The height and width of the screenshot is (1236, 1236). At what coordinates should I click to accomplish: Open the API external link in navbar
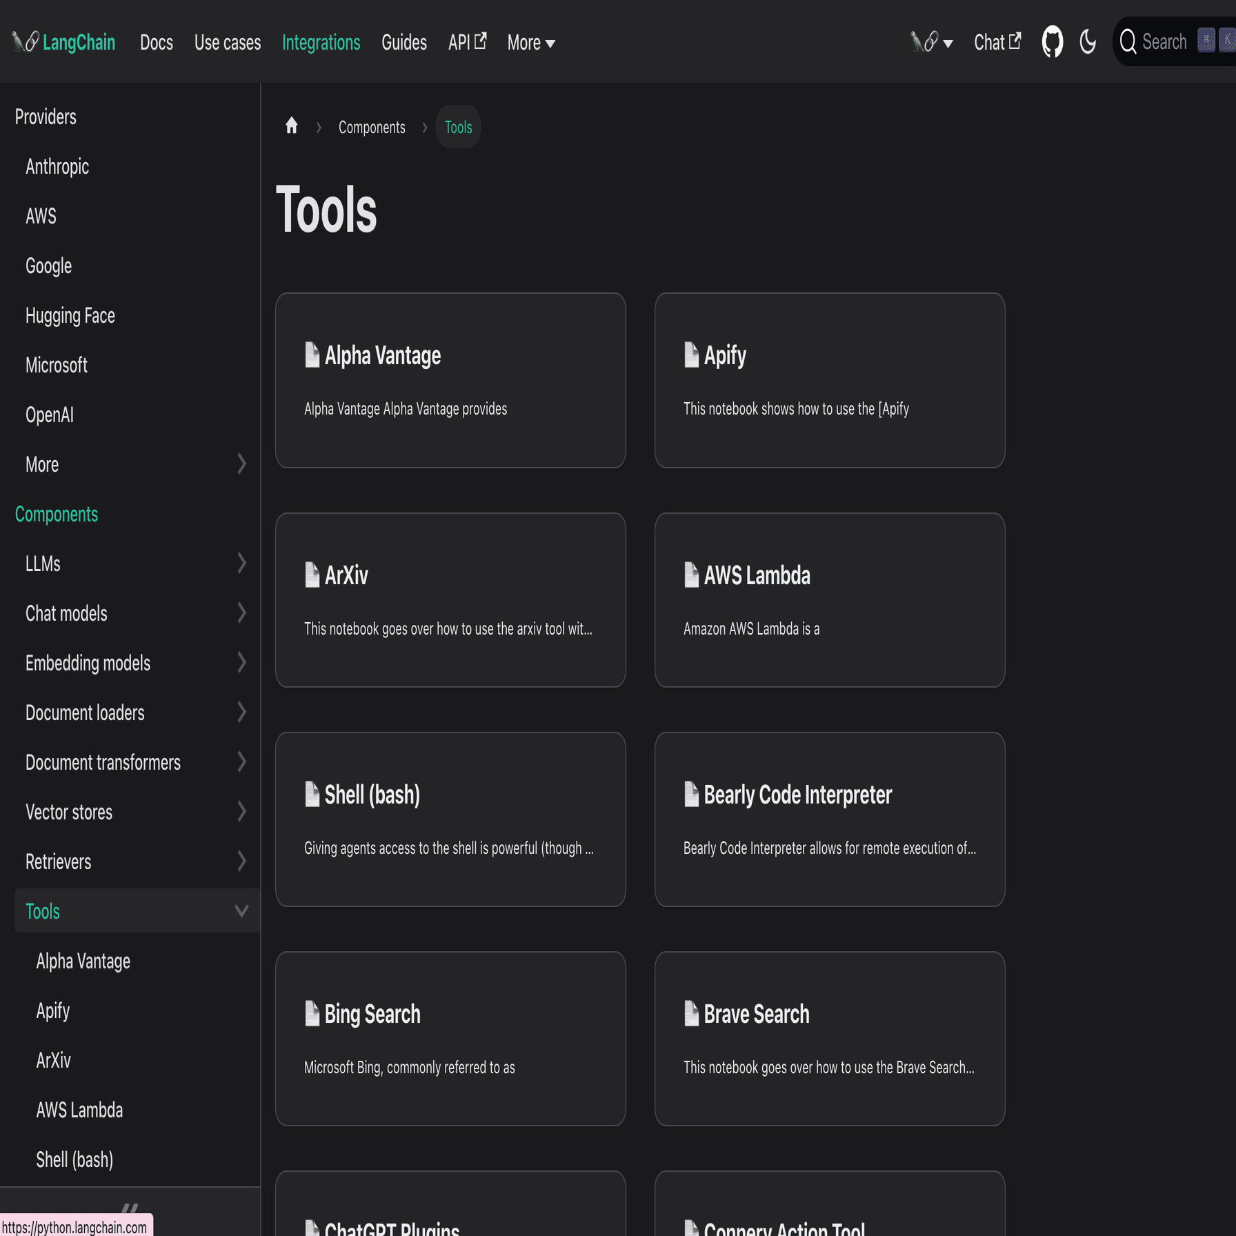tap(467, 43)
